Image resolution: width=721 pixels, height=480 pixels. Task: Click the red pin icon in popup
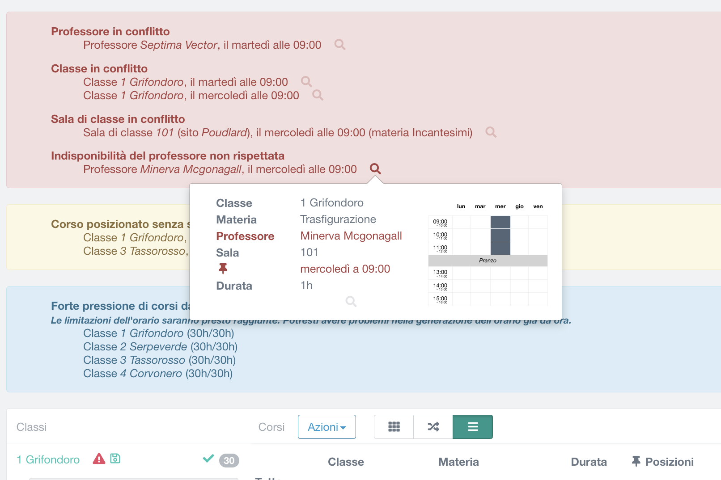[223, 269]
